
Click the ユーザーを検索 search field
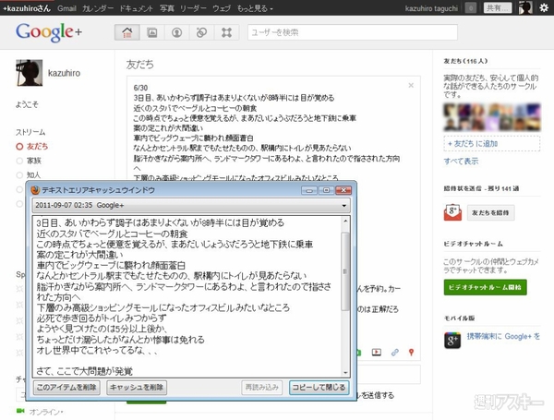pyautogui.click(x=353, y=32)
